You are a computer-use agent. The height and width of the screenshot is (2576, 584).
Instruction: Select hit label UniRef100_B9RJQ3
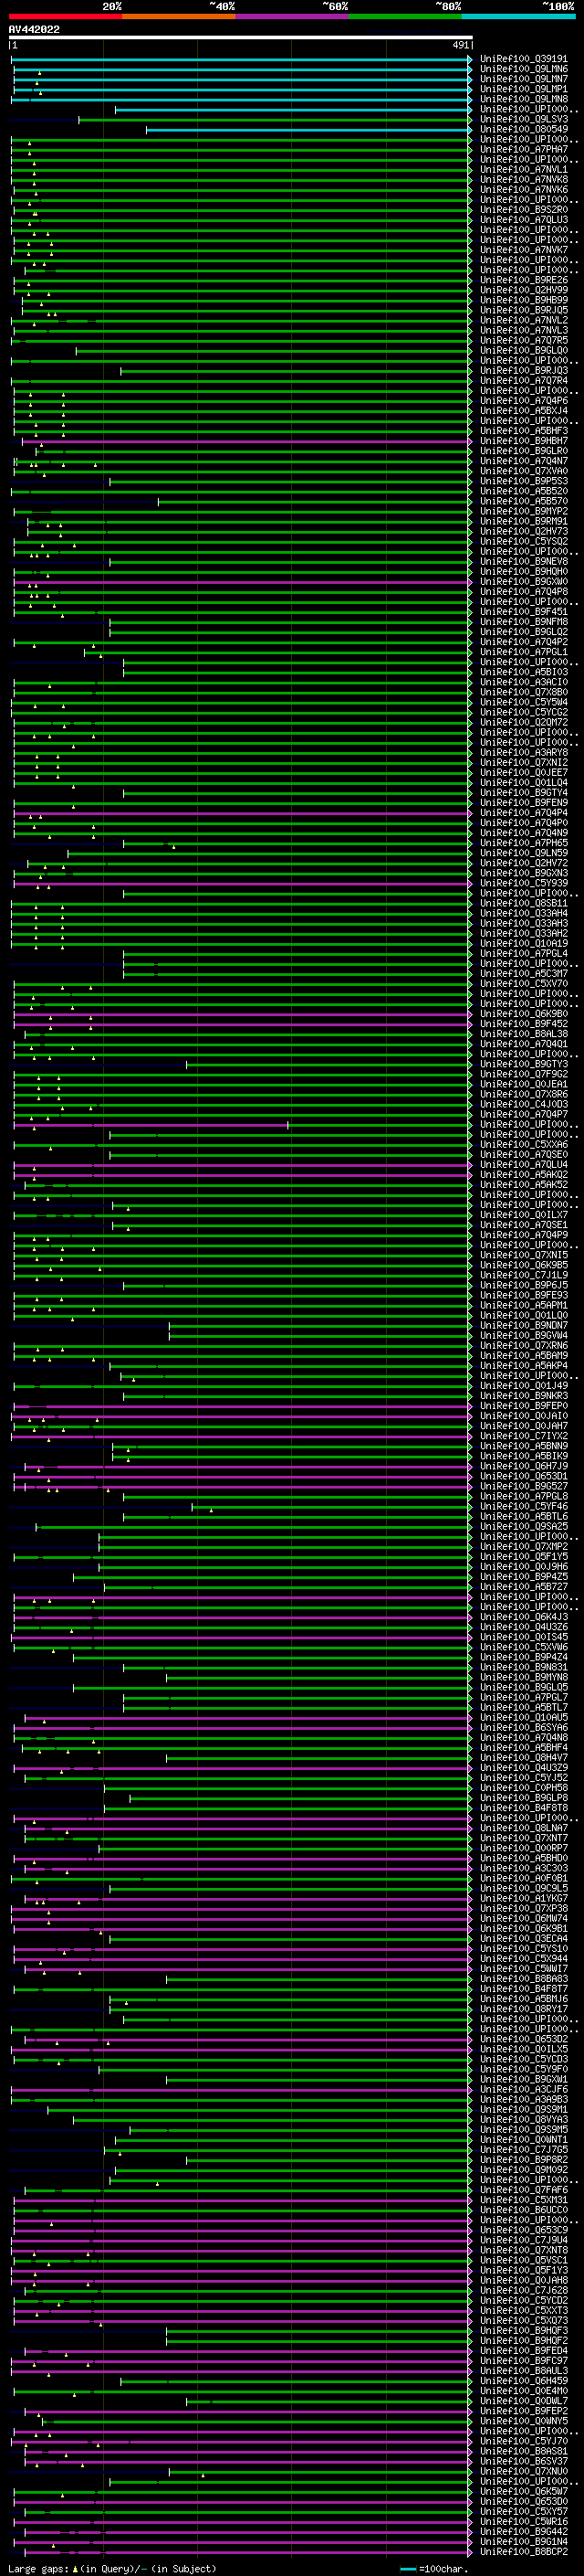tap(524, 371)
